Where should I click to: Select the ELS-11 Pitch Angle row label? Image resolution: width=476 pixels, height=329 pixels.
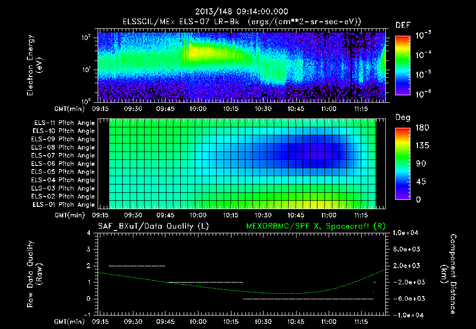coord(64,123)
